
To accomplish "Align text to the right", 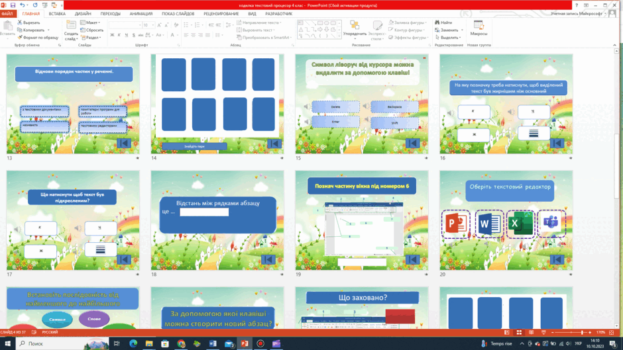I will click(200, 35).
